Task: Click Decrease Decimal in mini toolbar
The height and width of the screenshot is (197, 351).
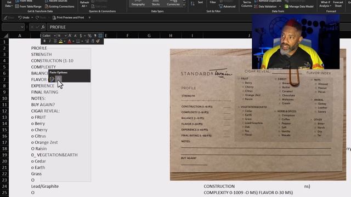Action: [x=93, y=41]
